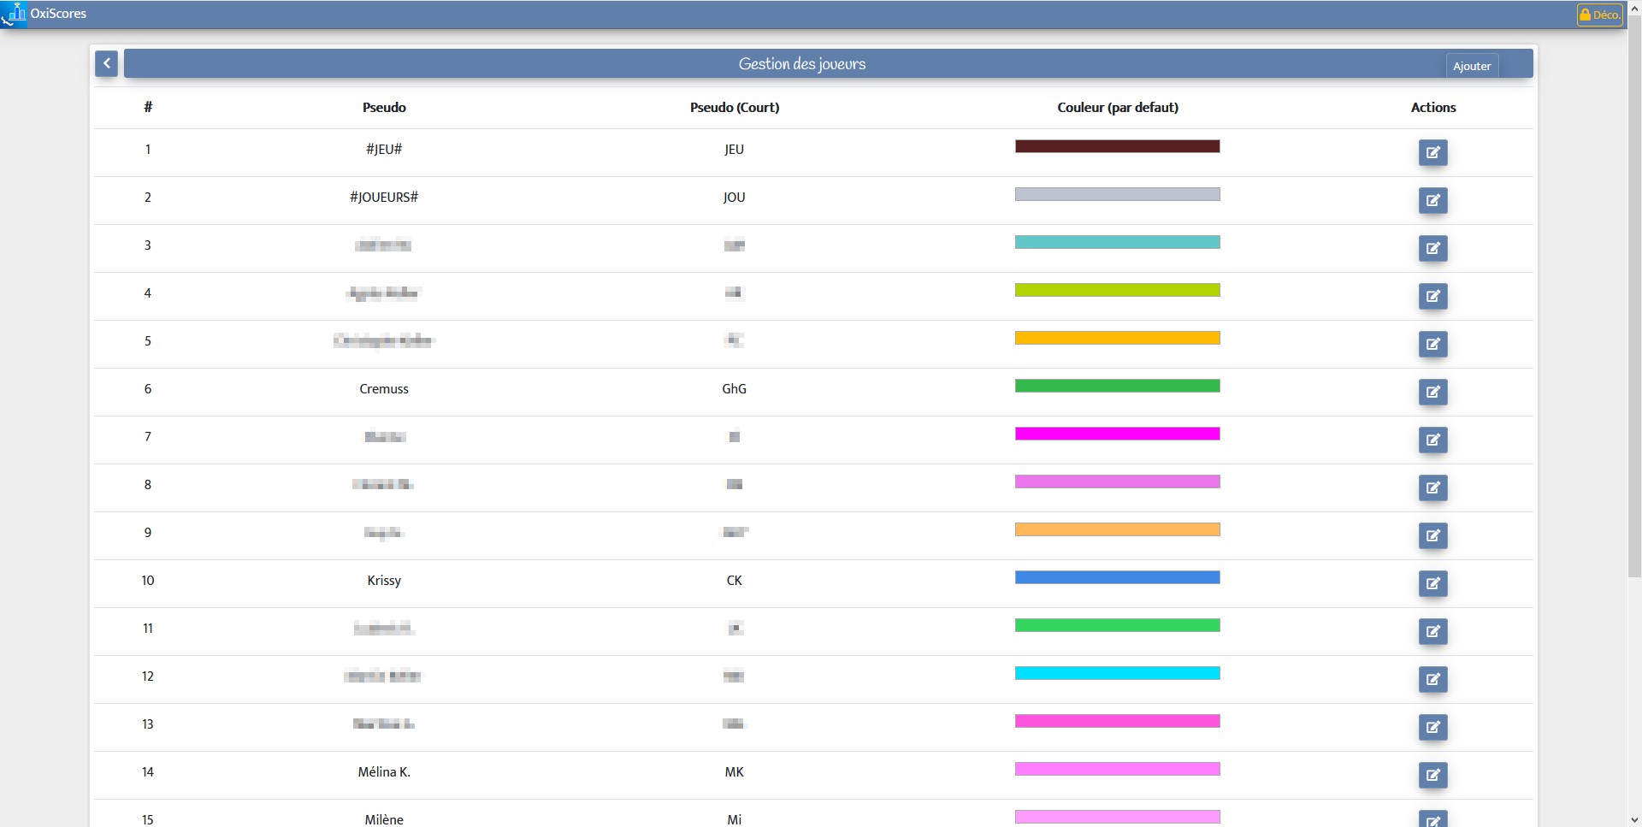Edit row number 3 player
Image resolution: width=1642 pixels, height=827 pixels.
1433,249
